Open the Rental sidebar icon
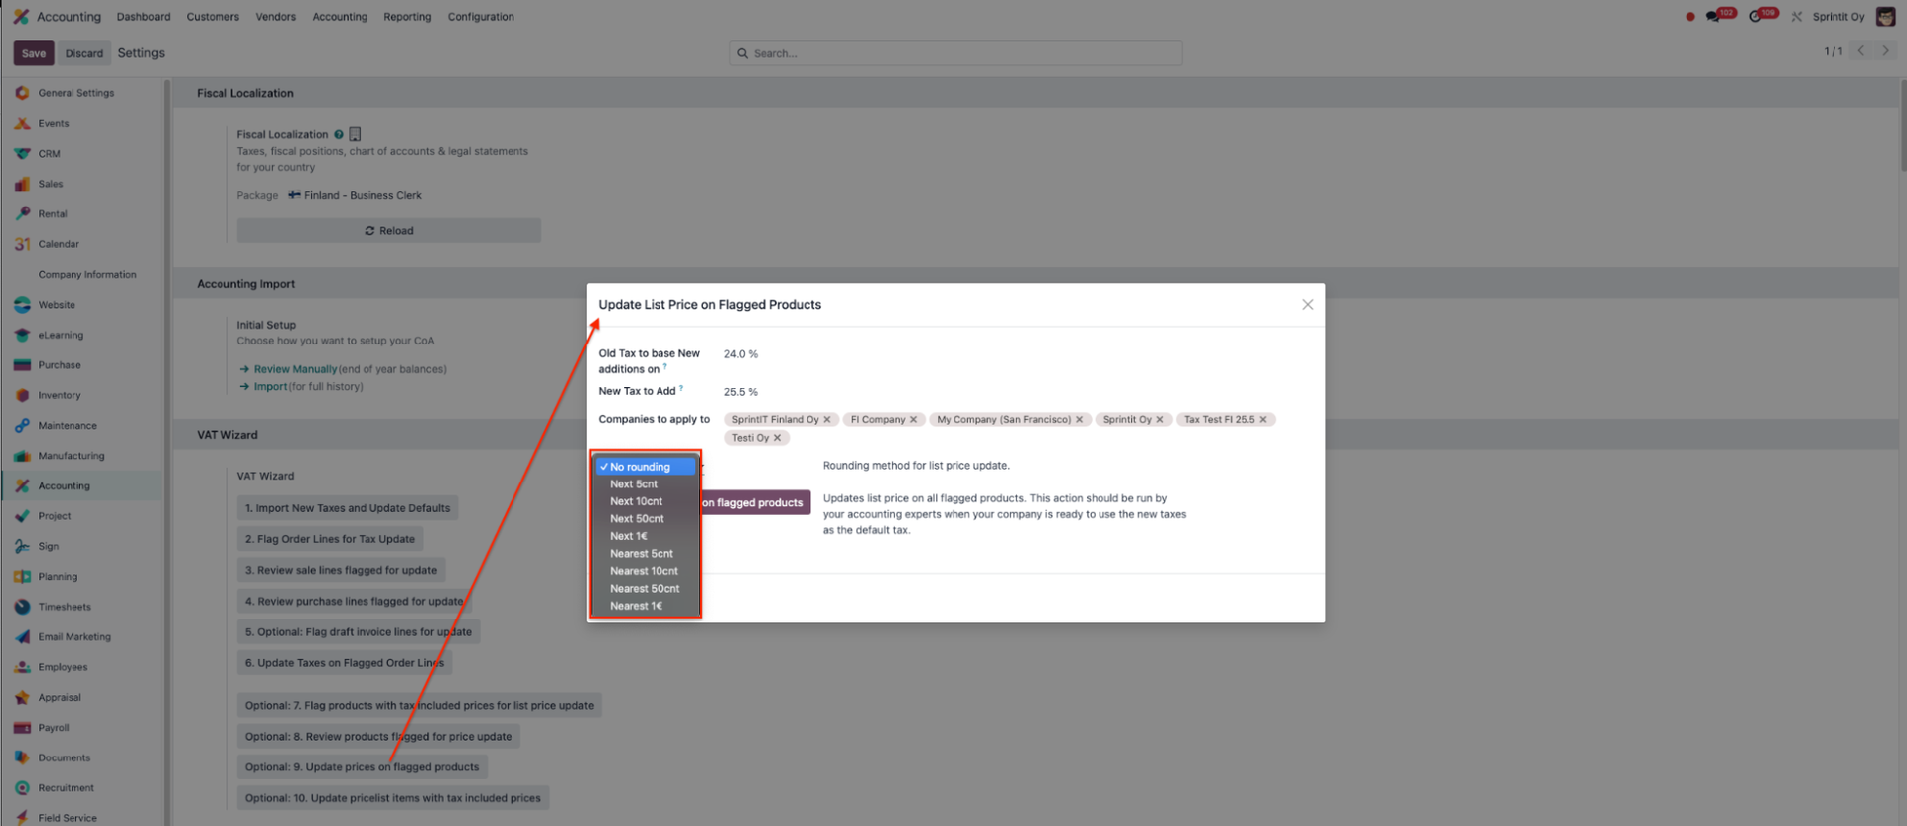 click(22, 214)
